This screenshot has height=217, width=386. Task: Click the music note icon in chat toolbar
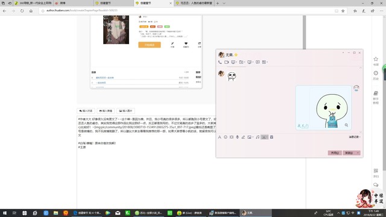[x=258, y=137]
